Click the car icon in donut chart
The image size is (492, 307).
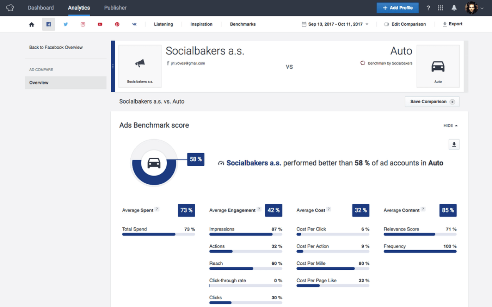pyautogui.click(x=154, y=163)
